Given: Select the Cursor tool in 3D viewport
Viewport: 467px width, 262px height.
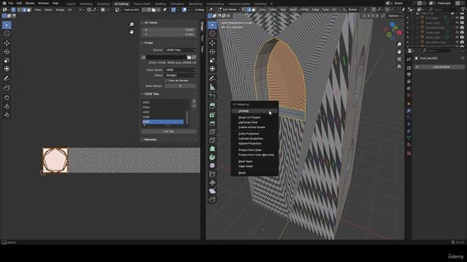Looking at the screenshot, I should 212,34.
